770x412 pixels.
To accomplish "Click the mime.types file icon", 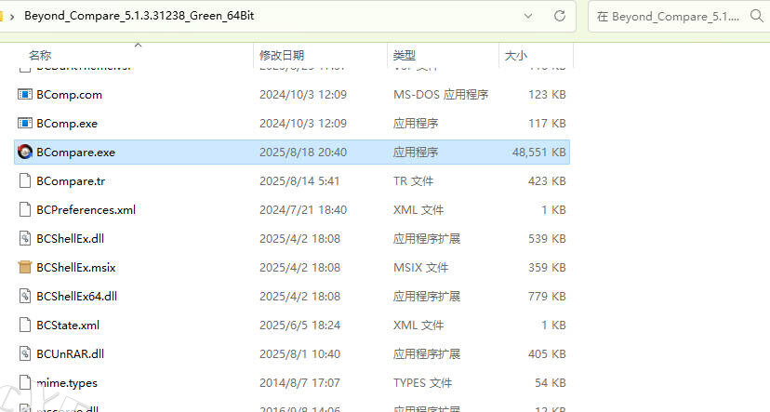I will tap(24, 382).
